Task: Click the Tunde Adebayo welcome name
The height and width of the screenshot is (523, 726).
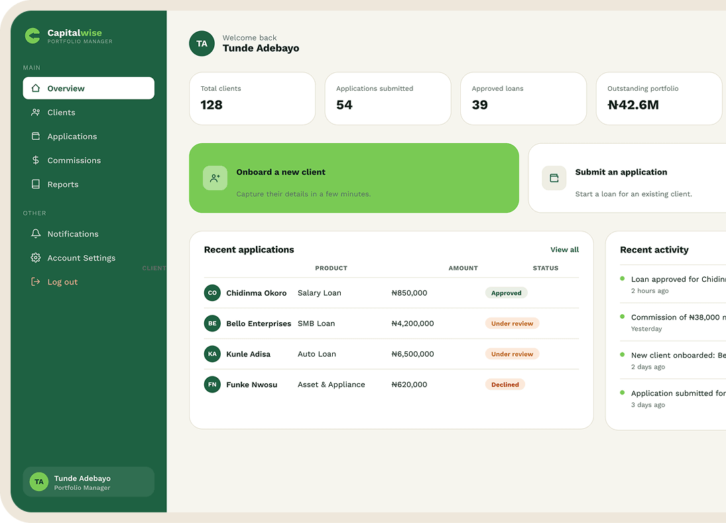Action: [x=261, y=48]
